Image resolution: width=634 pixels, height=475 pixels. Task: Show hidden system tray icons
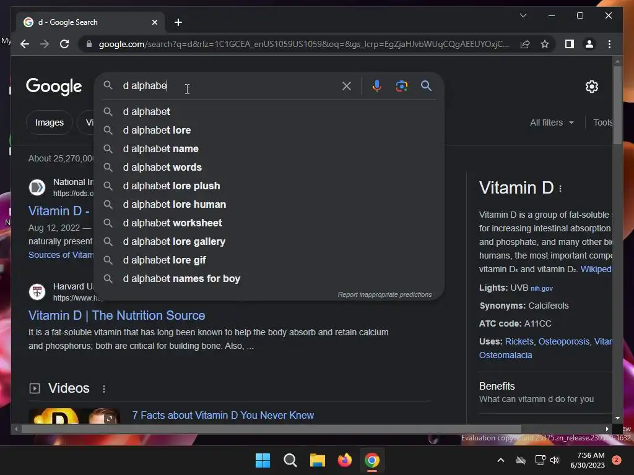(x=500, y=460)
